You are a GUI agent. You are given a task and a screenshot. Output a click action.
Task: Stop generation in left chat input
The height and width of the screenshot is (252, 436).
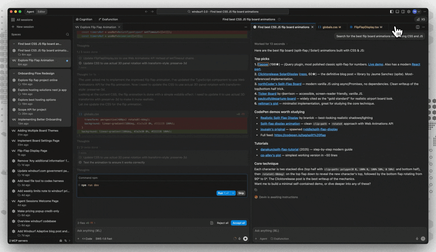coord(245,239)
